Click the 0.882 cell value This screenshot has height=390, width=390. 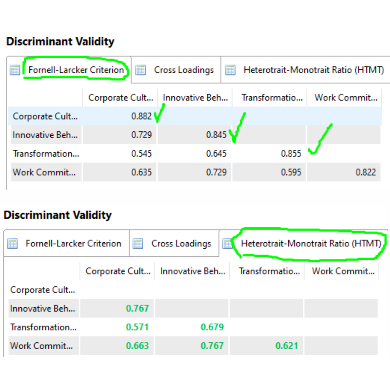pos(141,116)
